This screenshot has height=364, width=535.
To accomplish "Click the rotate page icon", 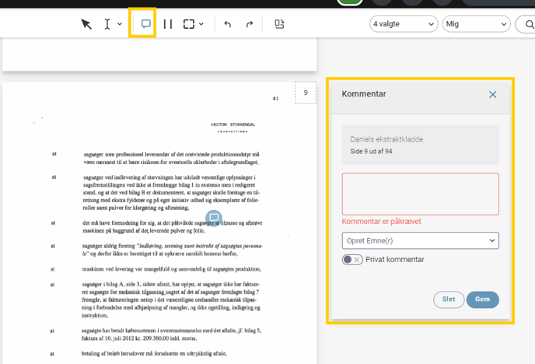I will (279, 24).
